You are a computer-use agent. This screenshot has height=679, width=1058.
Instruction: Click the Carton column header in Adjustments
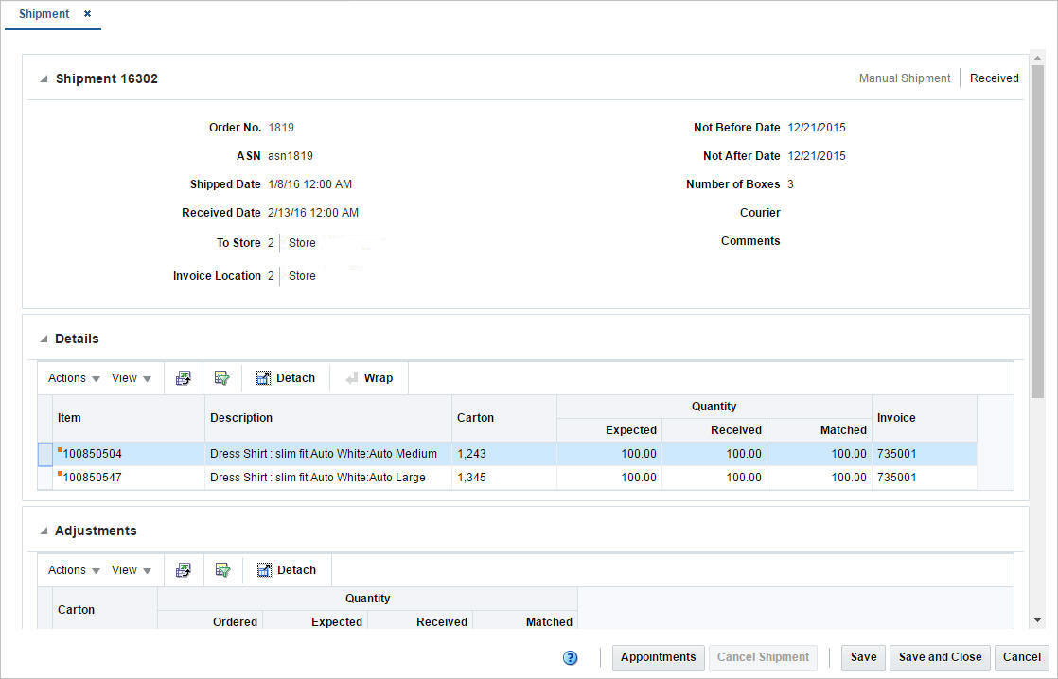click(105, 610)
